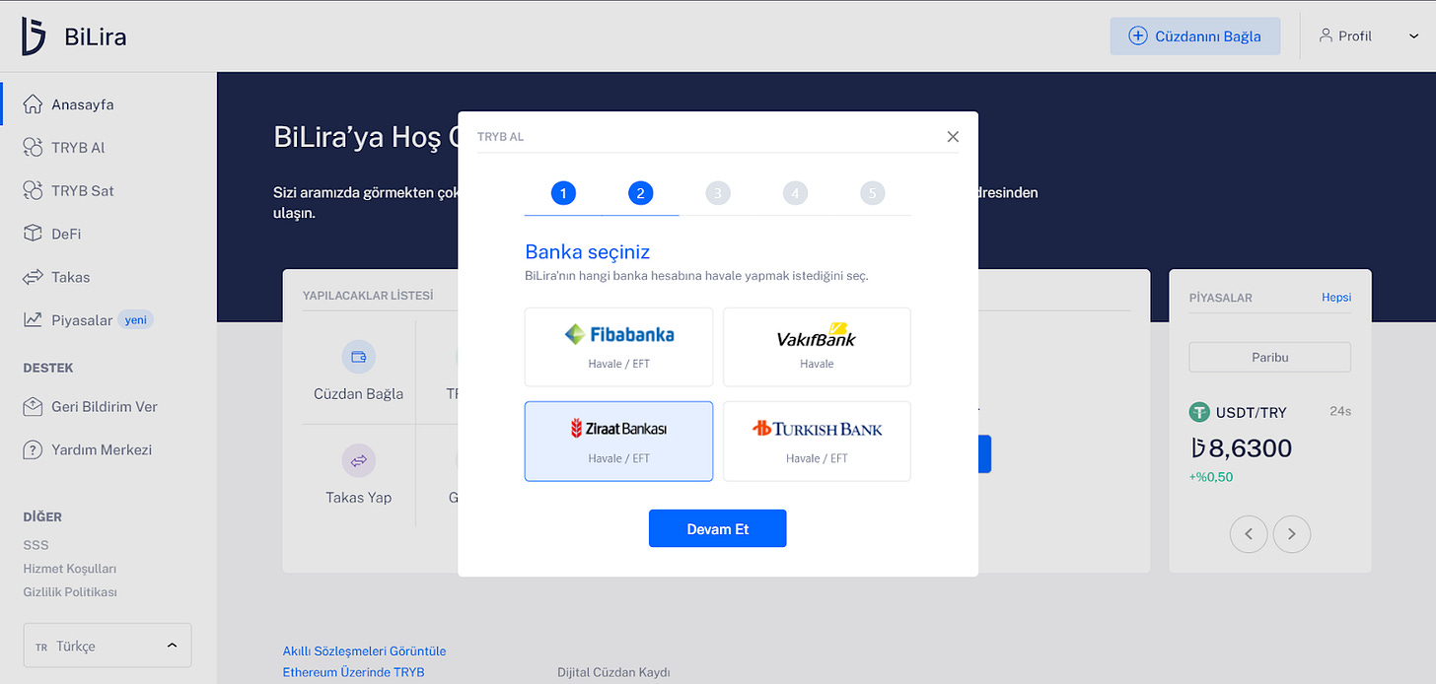Click the Anasayfa home icon
The image size is (1436, 684).
[x=33, y=104]
